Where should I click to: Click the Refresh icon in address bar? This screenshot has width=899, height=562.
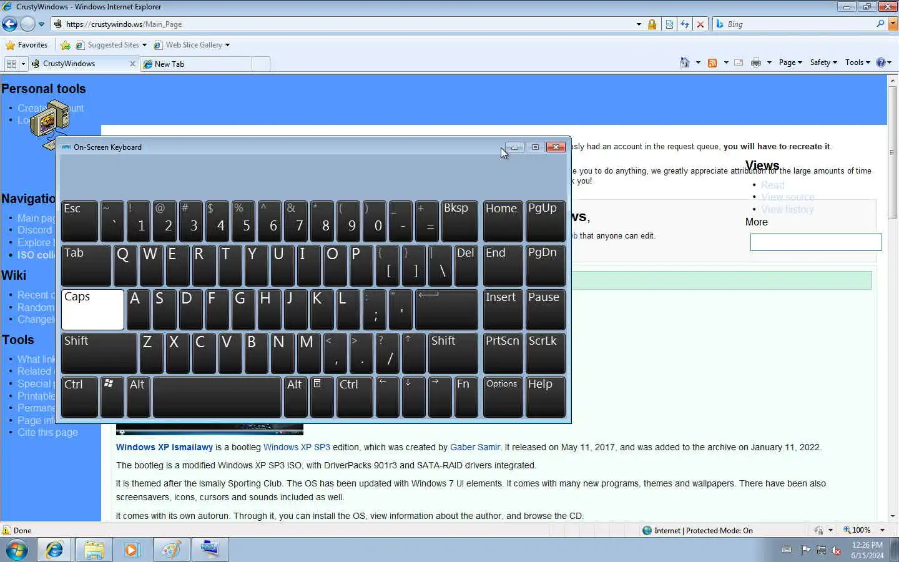685,24
